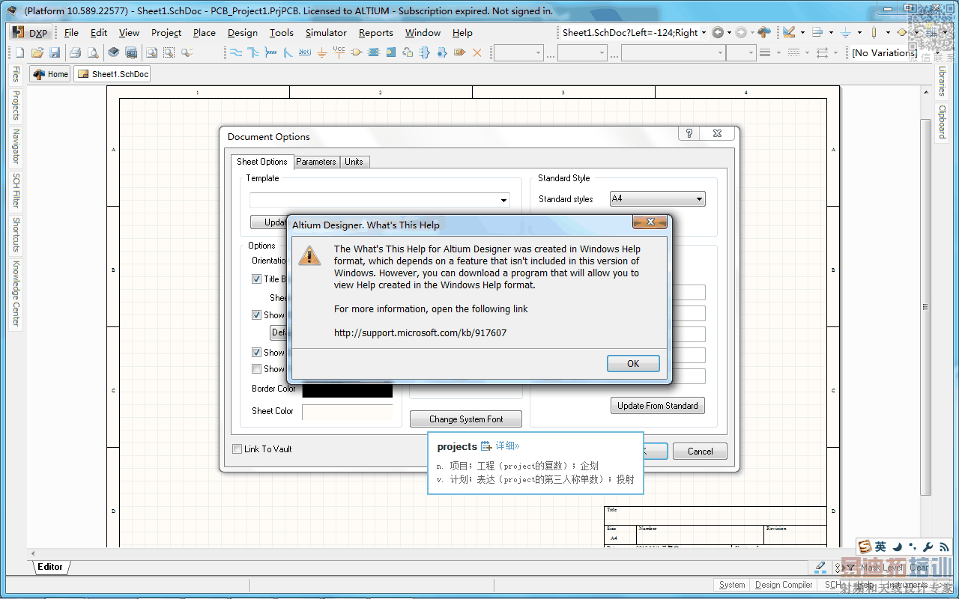This screenshot has height=599, width=959.
Task: Click OK in the What's This Help dialog
Action: (x=633, y=363)
